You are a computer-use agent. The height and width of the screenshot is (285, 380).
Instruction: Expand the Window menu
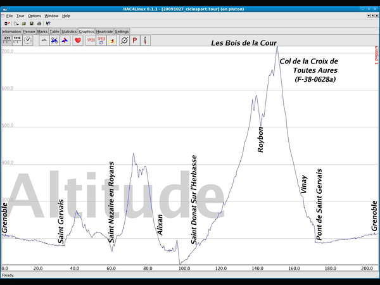[51, 15]
